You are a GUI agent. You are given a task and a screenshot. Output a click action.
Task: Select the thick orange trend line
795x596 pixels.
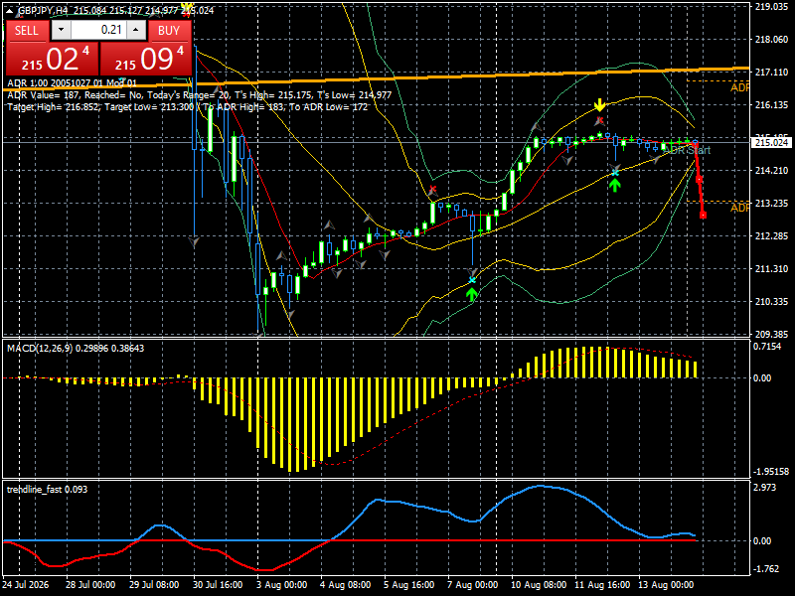(376, 78)
